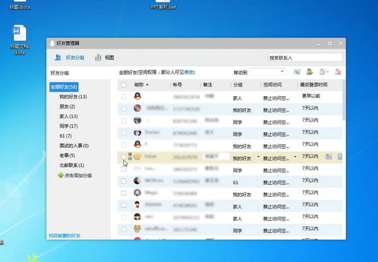The height and width of the screenshot is (262, 378).
Task: Open the 标题文档.docx desktop file icon
Action: pos(20,33)
